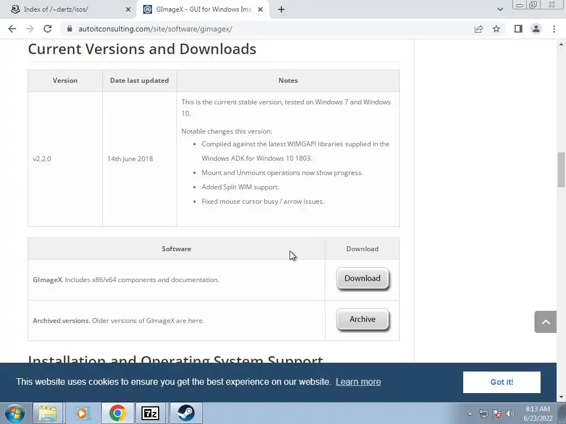This screenshot has height=424, width=566.
Task: Open the volume speaker icon
Action: pos(510,414)
